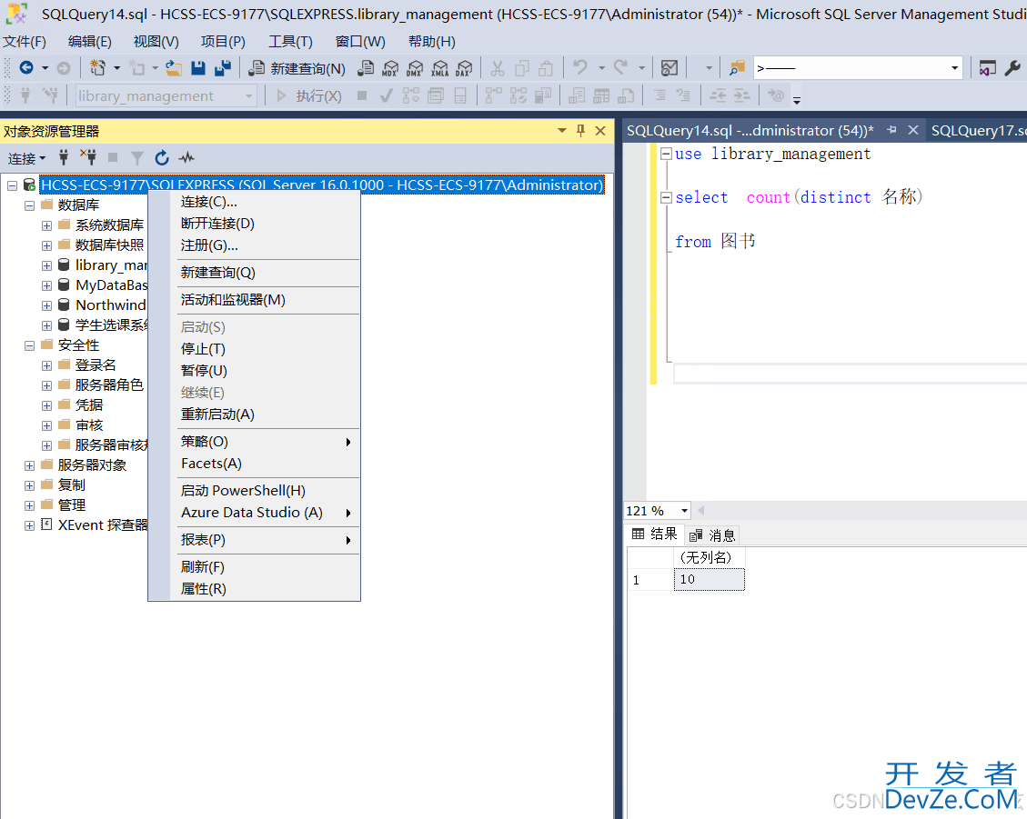Open the 窗口(W) menu
The height and width of the screenshot is (819, 1027).
point(360,42)
